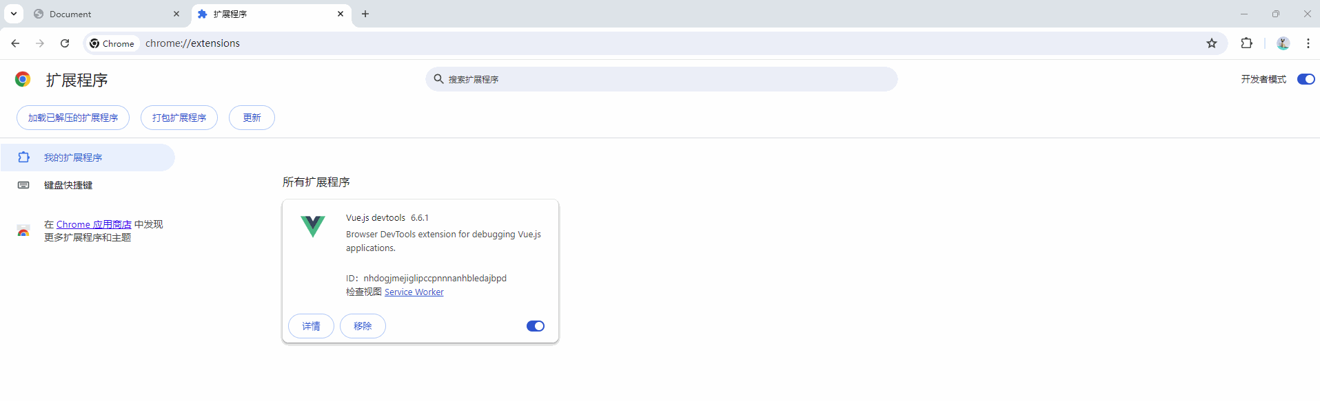This screenshot has width=1320, height=401.
Task: Close the 扩展程序 tab
Action: point(341,14)
